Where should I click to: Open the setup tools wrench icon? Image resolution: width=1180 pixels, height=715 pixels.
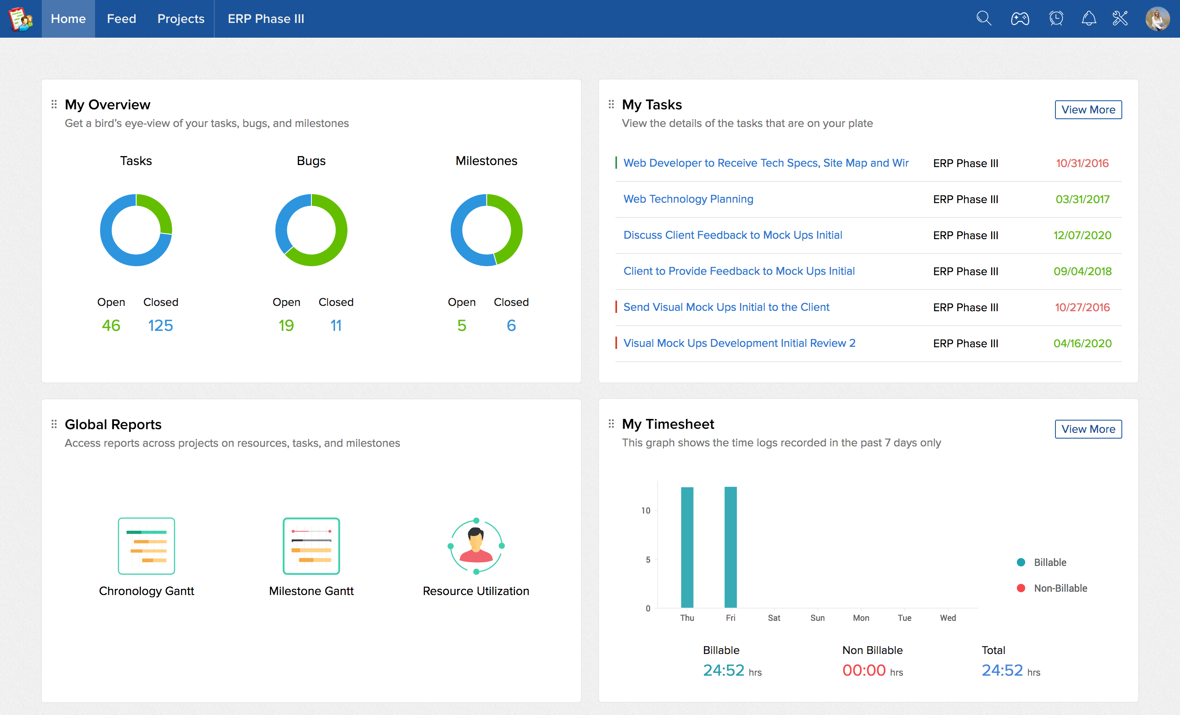pos(1120,19)
